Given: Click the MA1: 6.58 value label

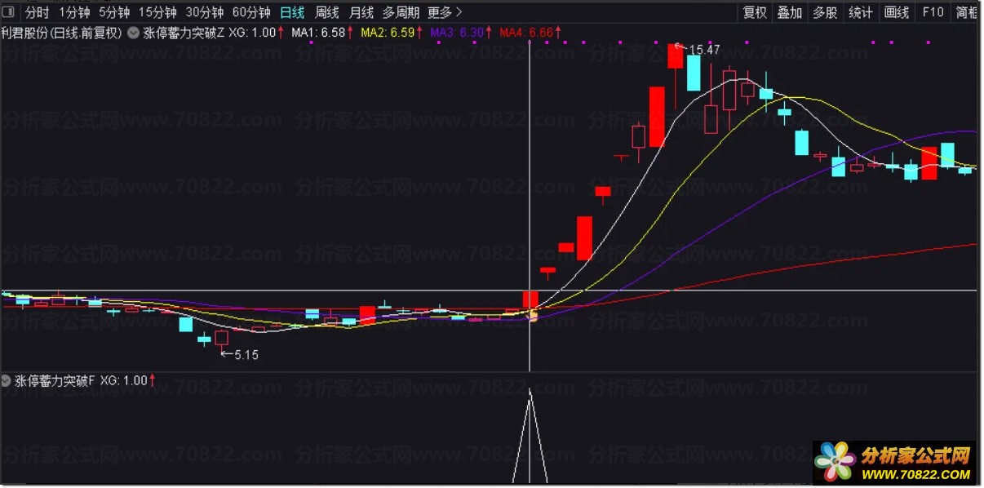Looking at the screenshot, I should pos(318,33).
